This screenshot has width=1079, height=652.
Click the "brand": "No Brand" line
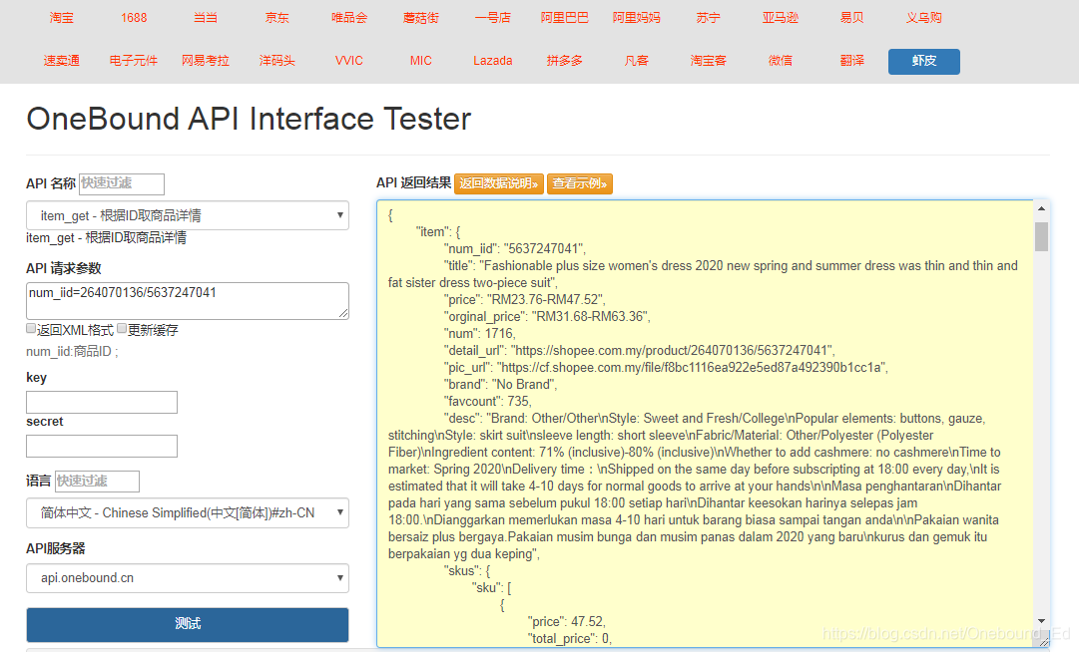pos(500,385)
